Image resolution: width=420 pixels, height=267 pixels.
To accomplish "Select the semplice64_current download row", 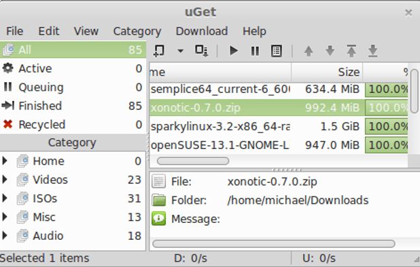I will 279,89.
